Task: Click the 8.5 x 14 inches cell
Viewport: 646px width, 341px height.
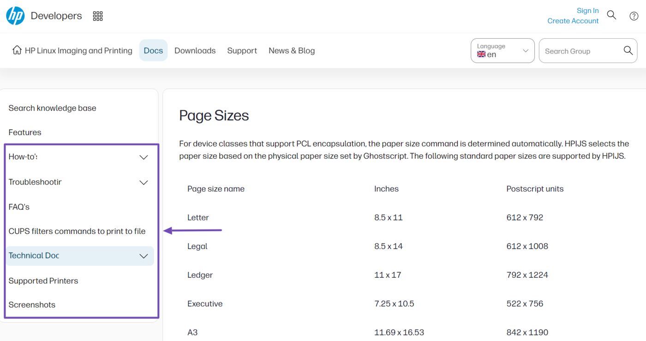Action: (389, 246)
